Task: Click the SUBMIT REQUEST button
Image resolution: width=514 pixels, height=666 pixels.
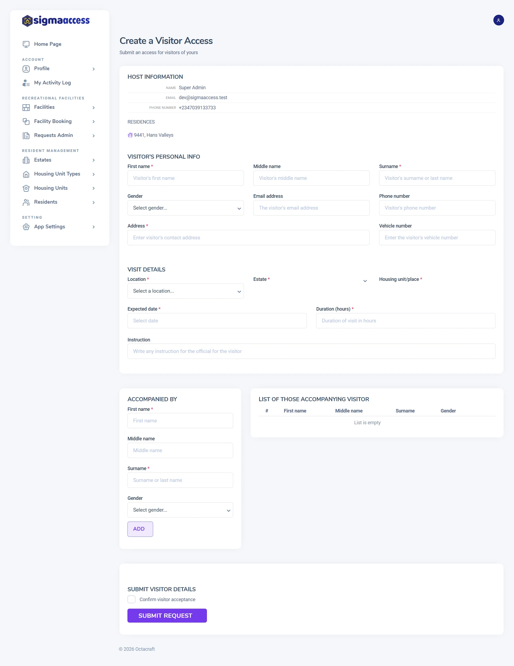Action: click(167, 616)
